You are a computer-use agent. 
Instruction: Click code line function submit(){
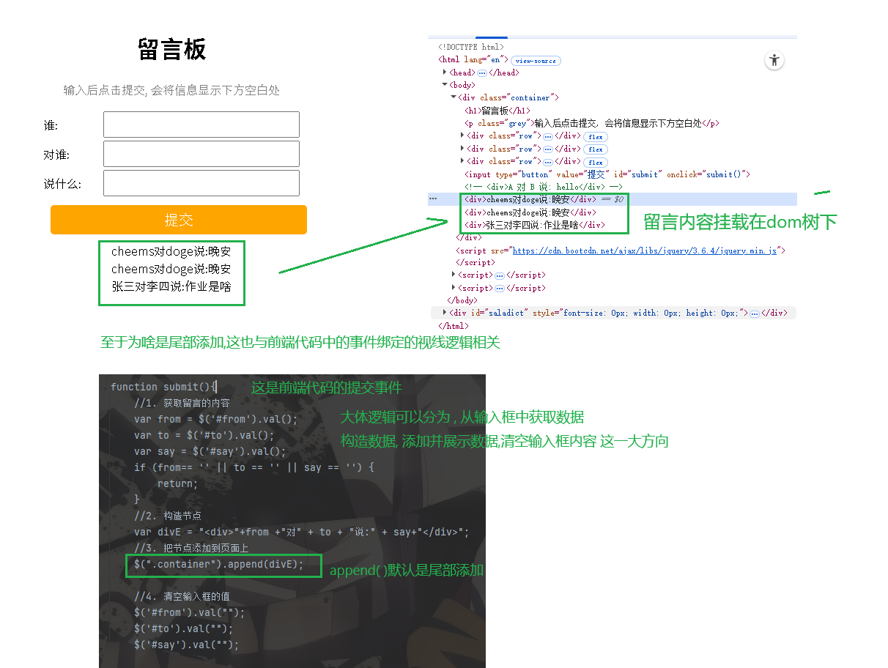pyautogui.click(x=163, y=387)
